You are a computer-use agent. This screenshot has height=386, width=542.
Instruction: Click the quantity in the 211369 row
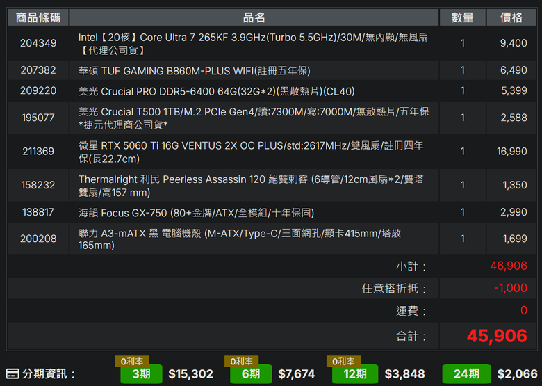tap(463, 151)
